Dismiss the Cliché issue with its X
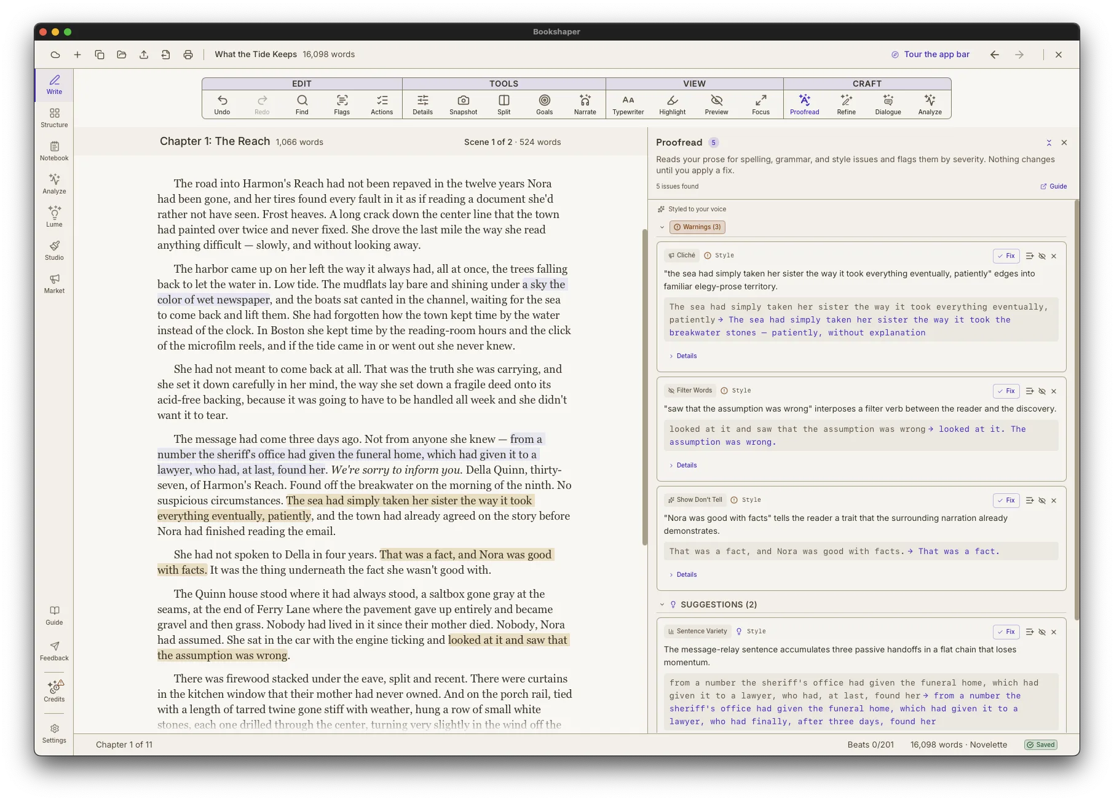This screenshot has height=801, width=1114. tap(1054, 256)
